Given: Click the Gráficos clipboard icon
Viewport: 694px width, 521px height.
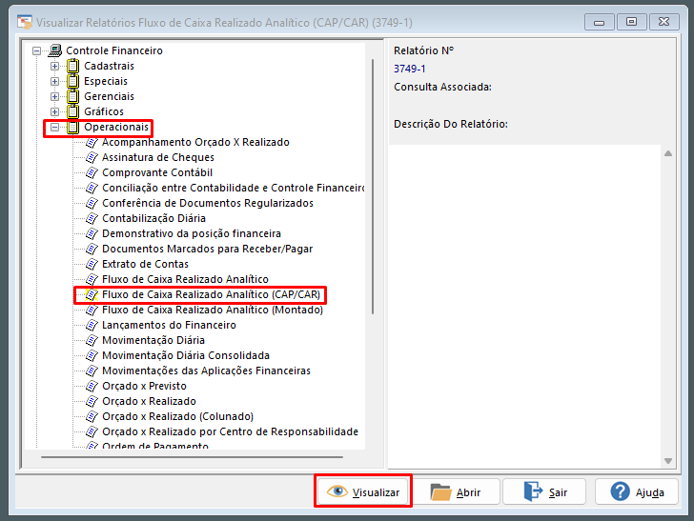Looking at the screenshot, I should (73, 111).
